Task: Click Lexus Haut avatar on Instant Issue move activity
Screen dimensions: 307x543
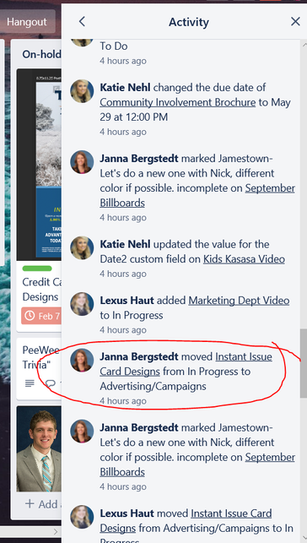Action: tap(82, 517)
